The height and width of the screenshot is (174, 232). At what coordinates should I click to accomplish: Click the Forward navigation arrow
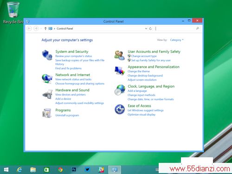36,28
